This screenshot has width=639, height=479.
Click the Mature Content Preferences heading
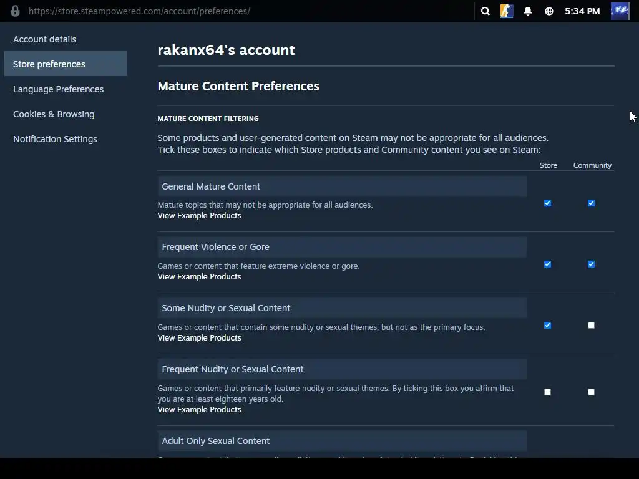pyautogui.click(x=238, y=86)
